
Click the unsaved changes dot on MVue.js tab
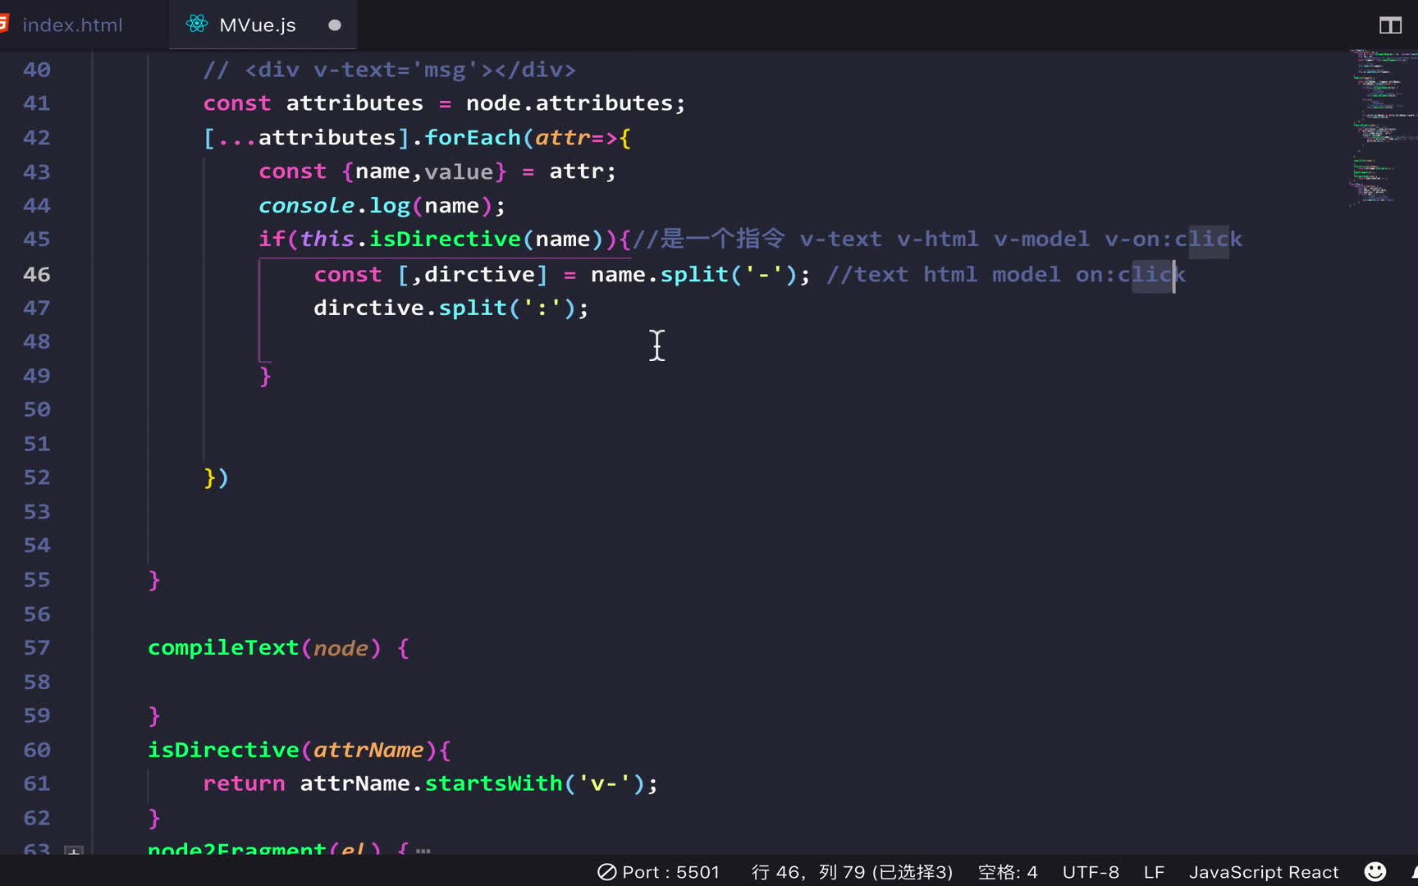coord(334,25)
